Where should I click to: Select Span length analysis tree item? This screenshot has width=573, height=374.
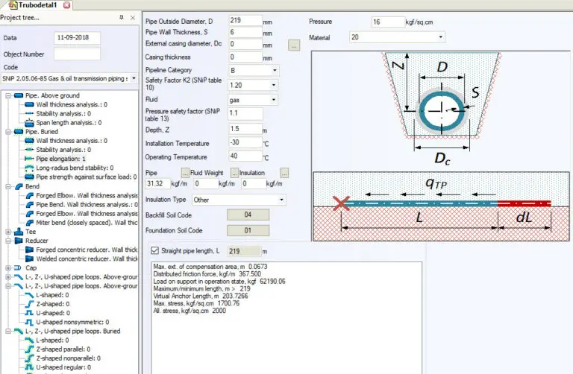pos(67,122)
